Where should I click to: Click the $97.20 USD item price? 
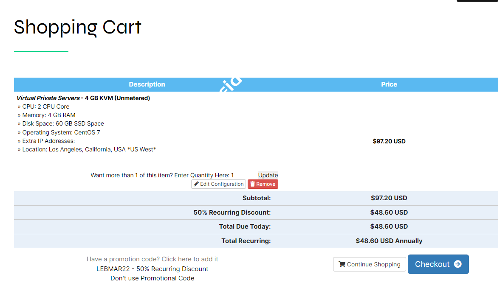[x=389, y=141]
